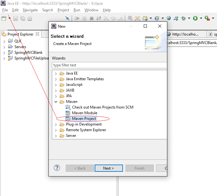
Task: Open Web Browser toolbar icon
Action: (x=169, y=18)
